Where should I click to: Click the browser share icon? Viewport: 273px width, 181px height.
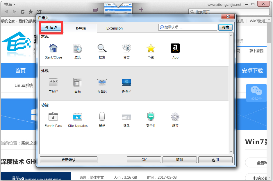[x=39, y=12]
